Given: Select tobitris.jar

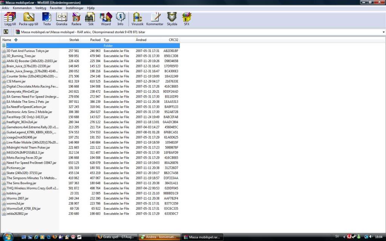Looking at the screenshot, I should pos(14,193).
